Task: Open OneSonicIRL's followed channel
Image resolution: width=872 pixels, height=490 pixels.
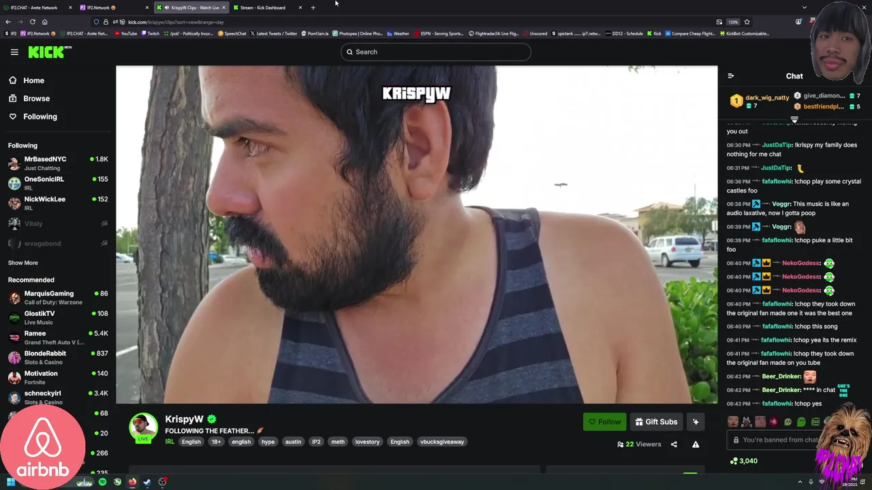Action: point(58,183)
